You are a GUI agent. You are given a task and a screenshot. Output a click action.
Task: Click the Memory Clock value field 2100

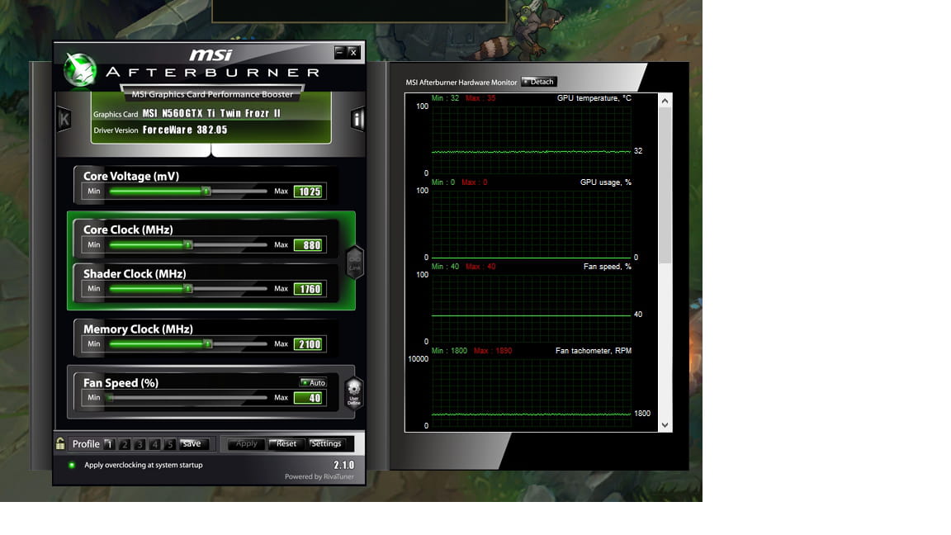pyautogui.click(x=309, y=344)
